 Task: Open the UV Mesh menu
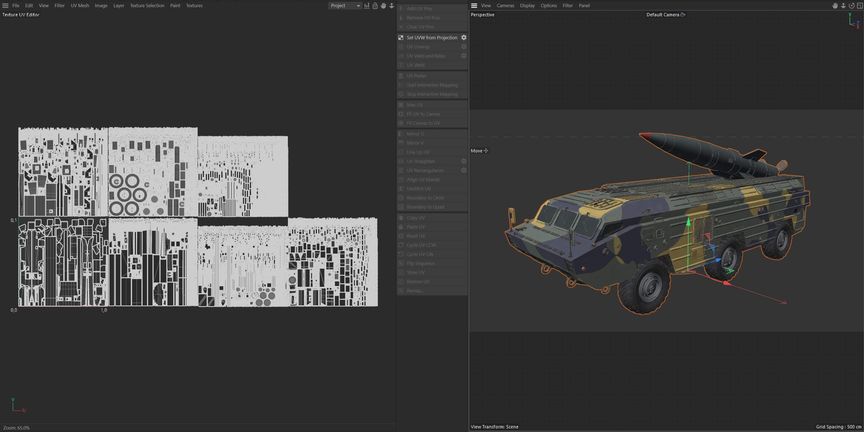(80, 6)
